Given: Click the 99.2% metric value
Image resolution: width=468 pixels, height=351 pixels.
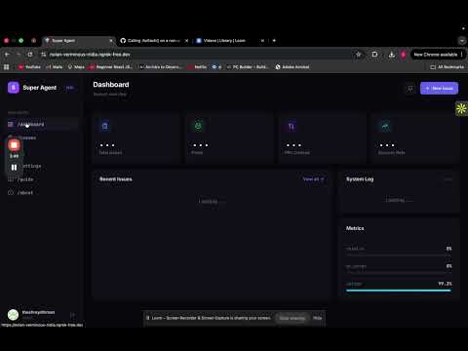Looking at the screenshot, I should pyautogui.click(x=445, y=284).
